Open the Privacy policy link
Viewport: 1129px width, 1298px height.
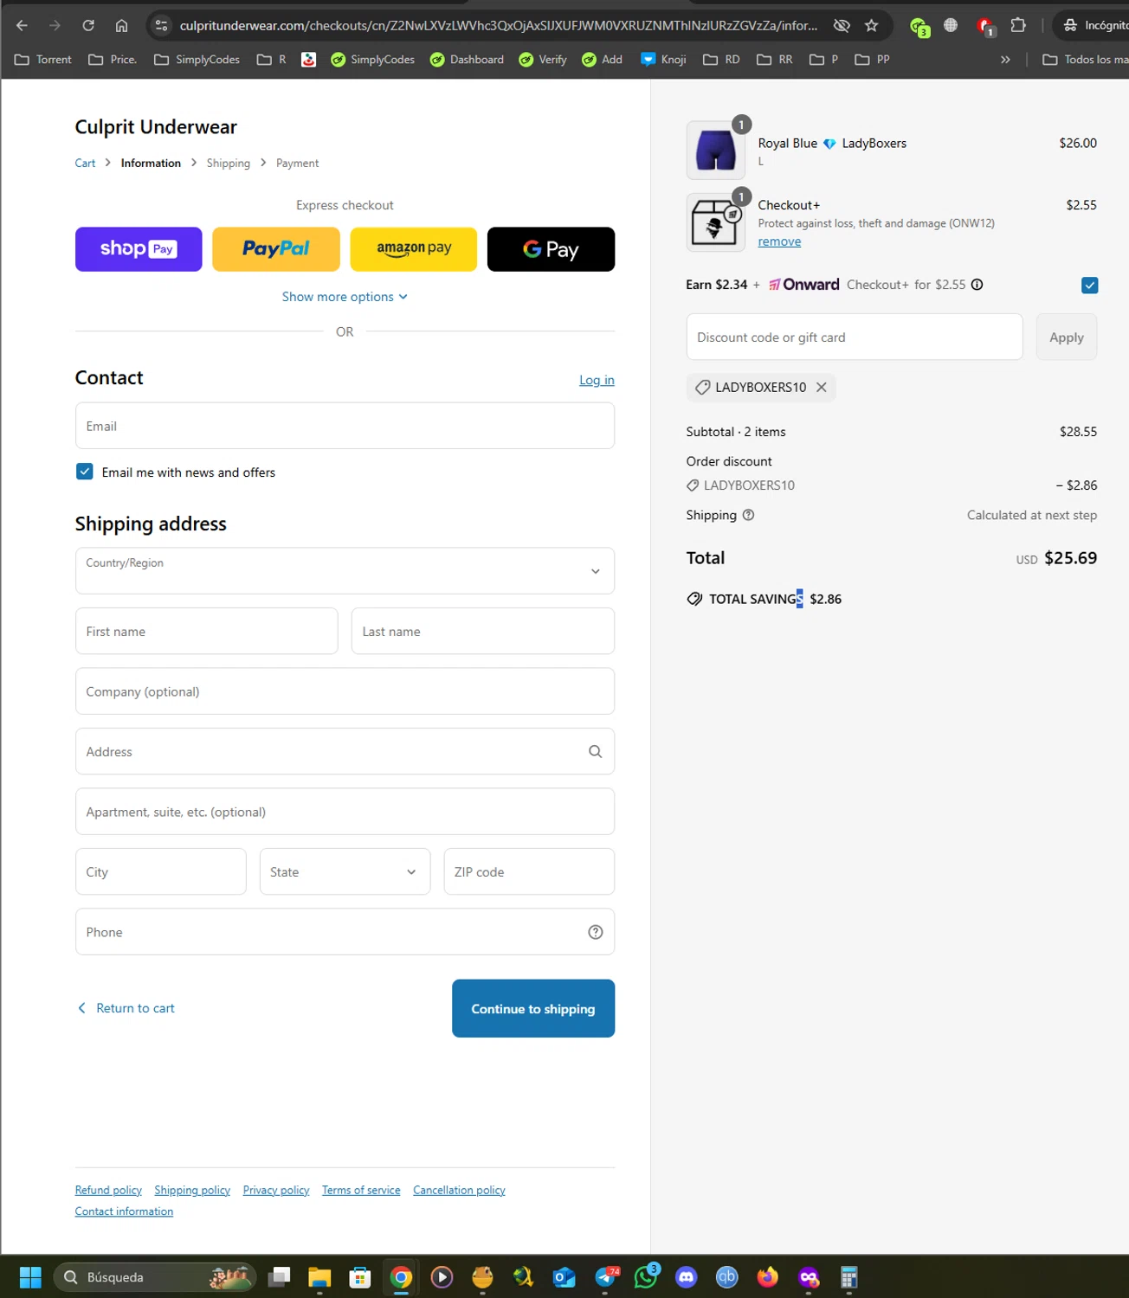276,1191
